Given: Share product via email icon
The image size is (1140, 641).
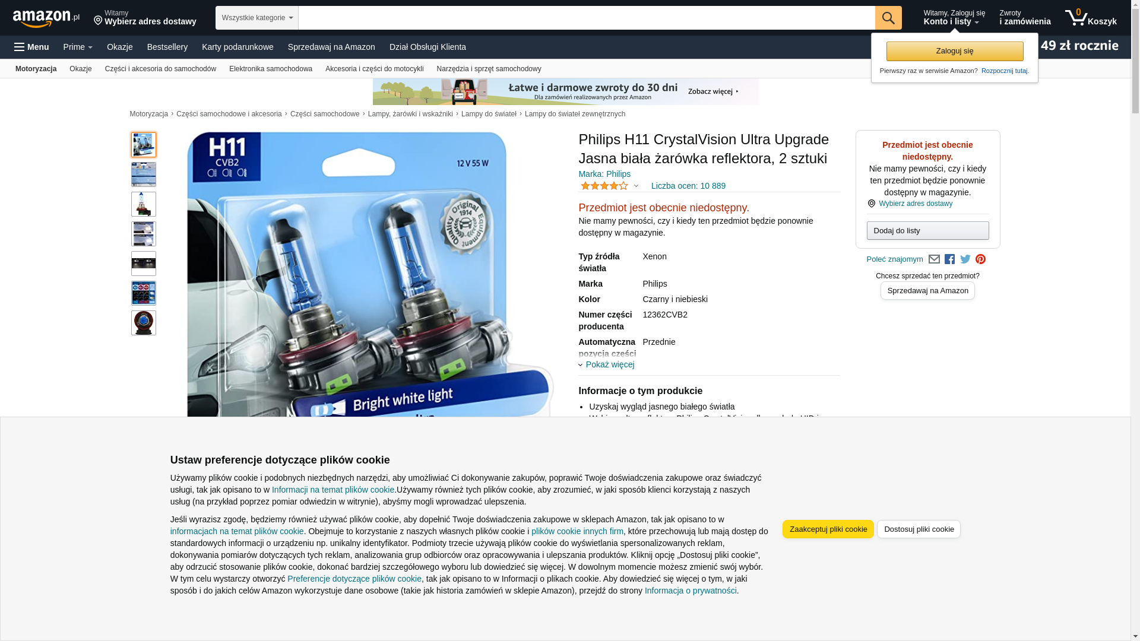Looking at the screenshot, I should click(934, 259).
